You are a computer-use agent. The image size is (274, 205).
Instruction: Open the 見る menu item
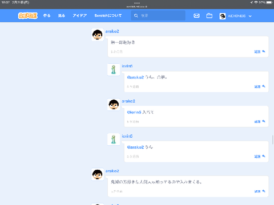62,15
